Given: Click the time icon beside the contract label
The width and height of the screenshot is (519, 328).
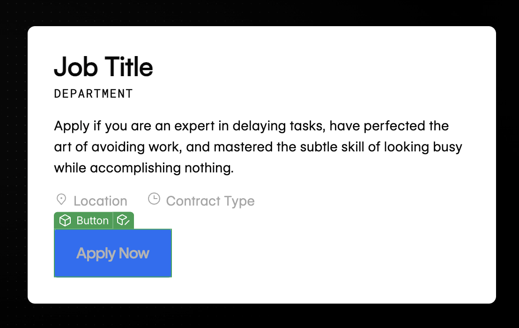Looking at the screenshot, I should pos(154,200).
